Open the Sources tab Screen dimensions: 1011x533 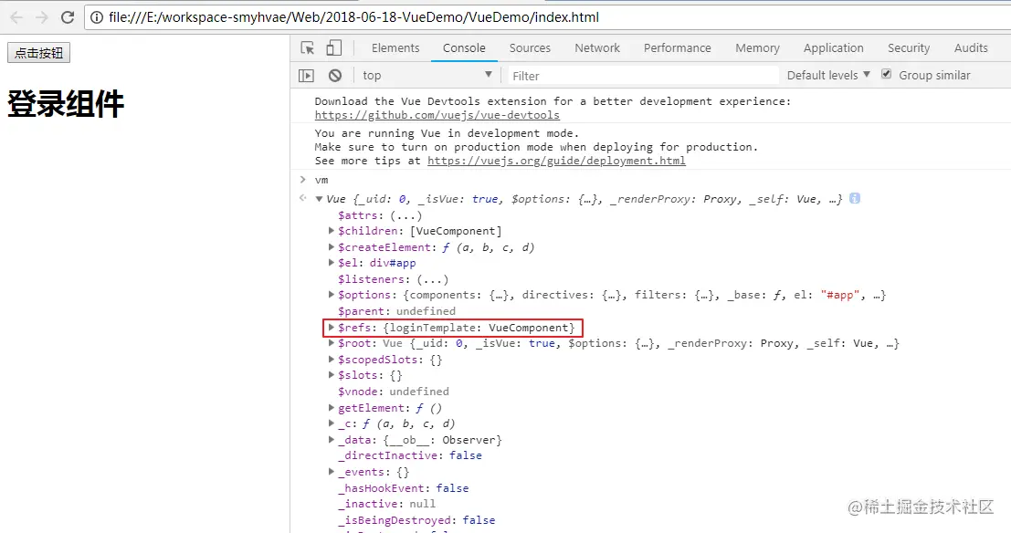pyautogui.click(x=530, y=47)
